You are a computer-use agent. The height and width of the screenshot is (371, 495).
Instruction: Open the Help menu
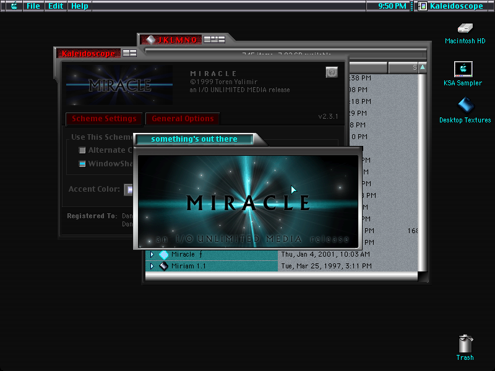(x=80, y=6)
